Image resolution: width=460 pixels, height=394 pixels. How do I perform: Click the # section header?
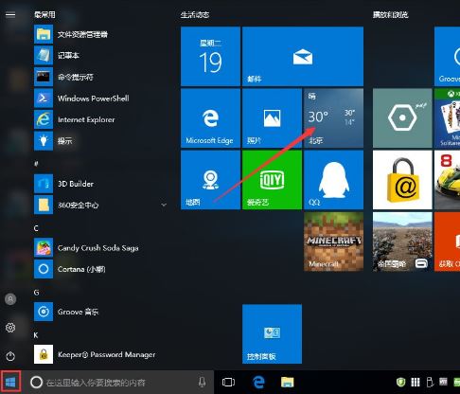point(36,164)
